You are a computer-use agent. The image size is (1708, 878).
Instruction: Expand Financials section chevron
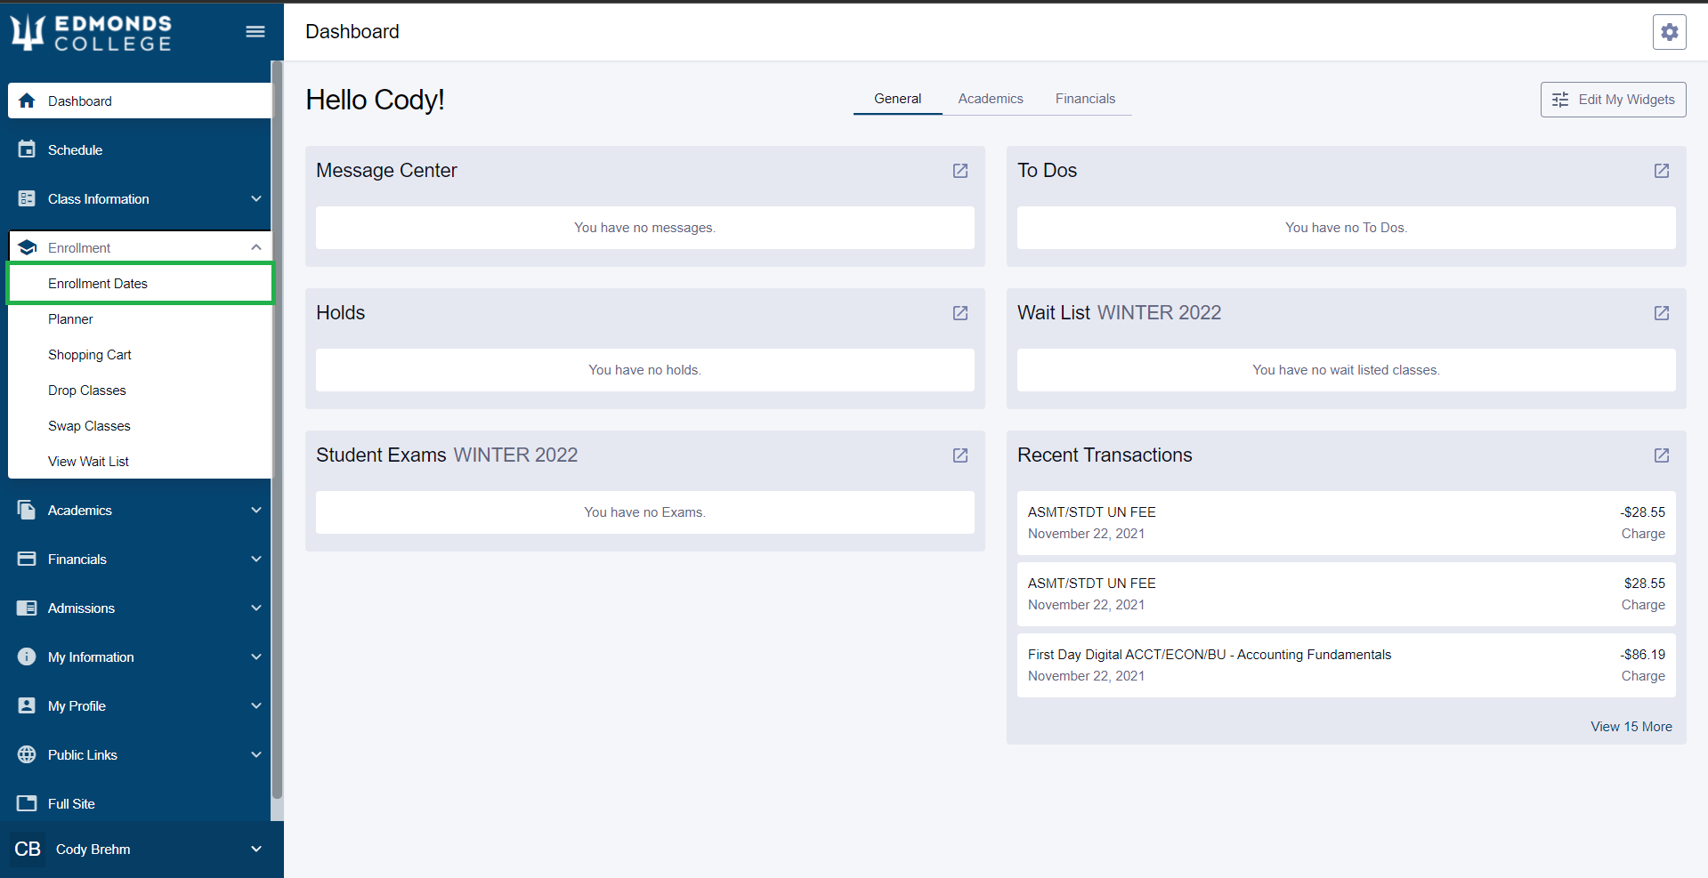tap(256, 559)
